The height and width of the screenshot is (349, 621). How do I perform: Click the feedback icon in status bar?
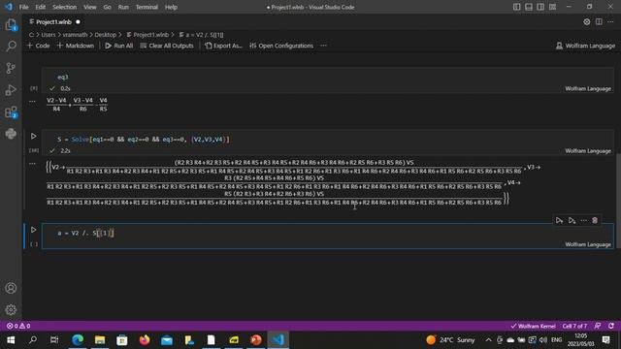pos(598,326)
